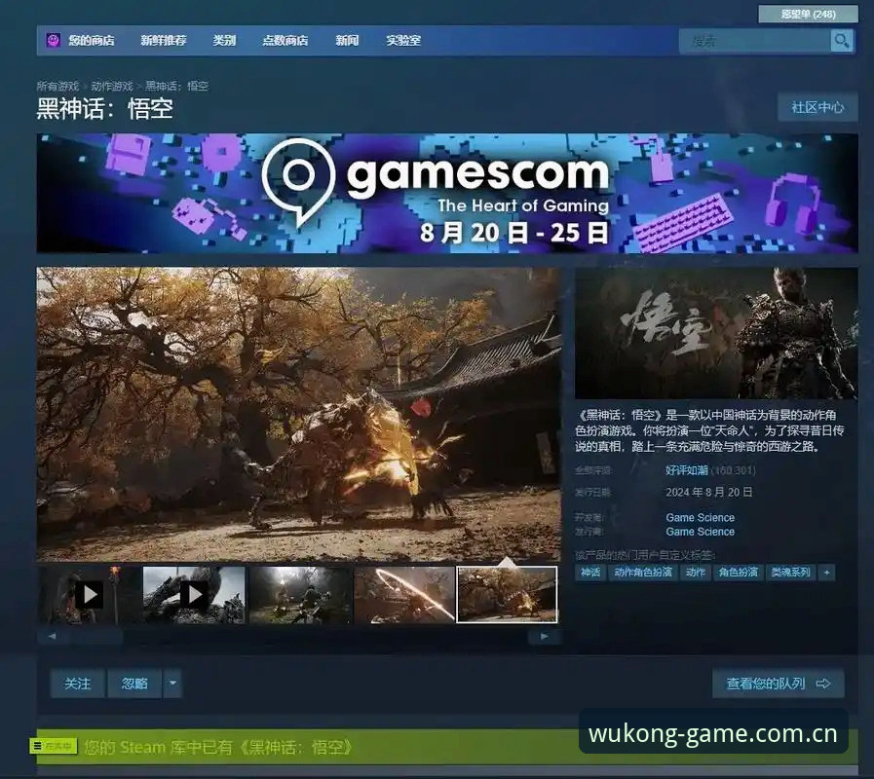Open the 您的商店 menu
The height and width of the screenshot is (779, 874).
(92, 40)
